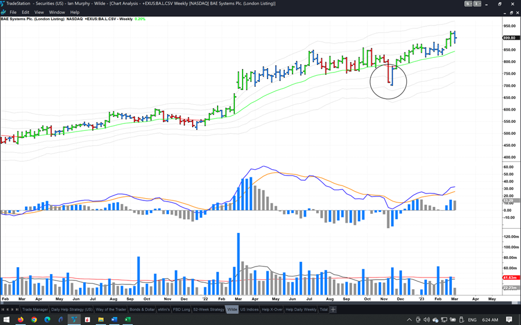Add a new workspace tab
This screenshot has width=521, height=325.
pos(333,309)
